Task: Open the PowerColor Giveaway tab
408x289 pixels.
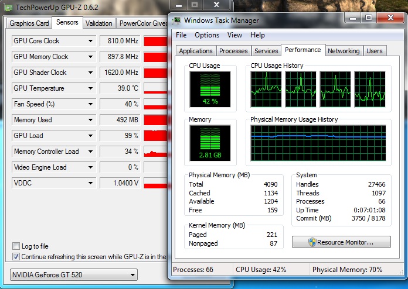Action: pos(142,23)
